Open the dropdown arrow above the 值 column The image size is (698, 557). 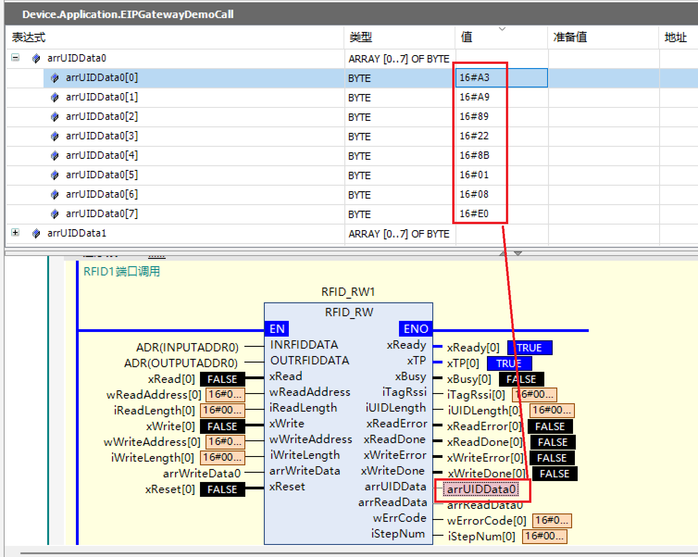(502, 29)
